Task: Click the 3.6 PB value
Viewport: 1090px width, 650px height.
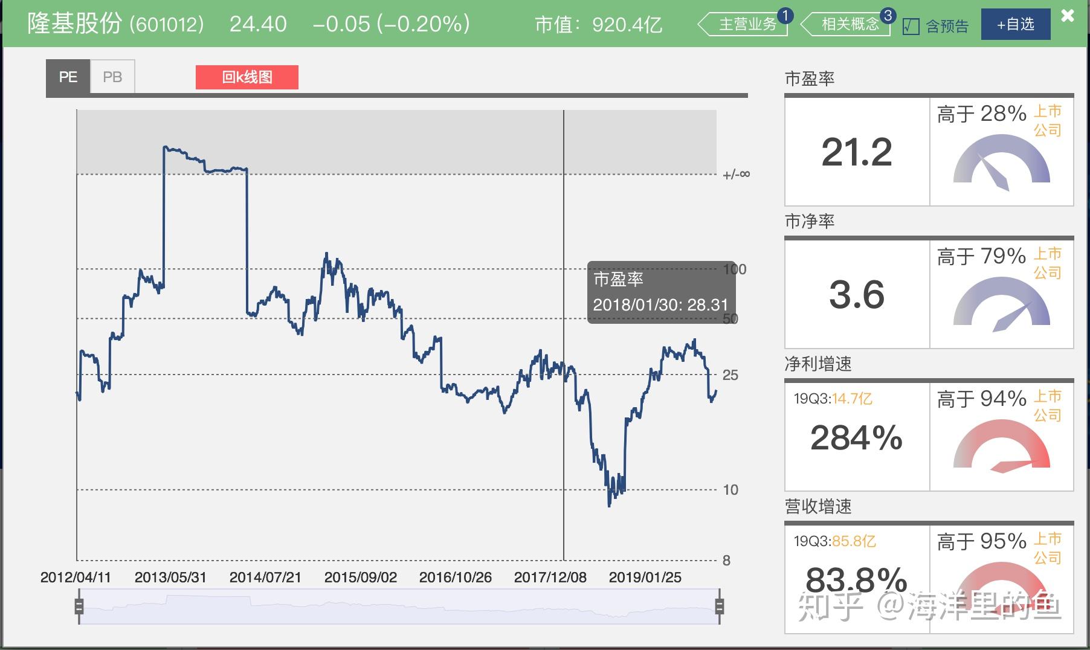Action: 857,295
